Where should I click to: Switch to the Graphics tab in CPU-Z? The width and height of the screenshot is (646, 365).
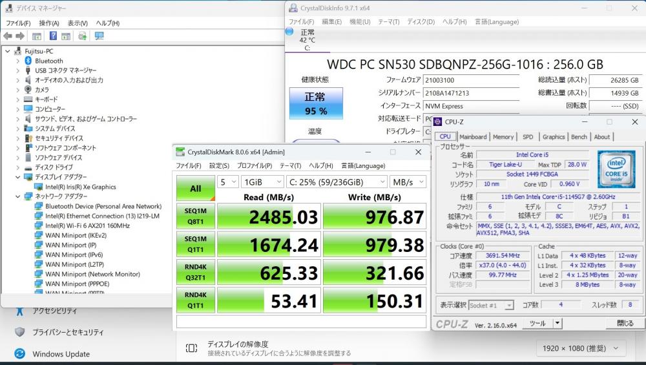click(x=554, y=137)
